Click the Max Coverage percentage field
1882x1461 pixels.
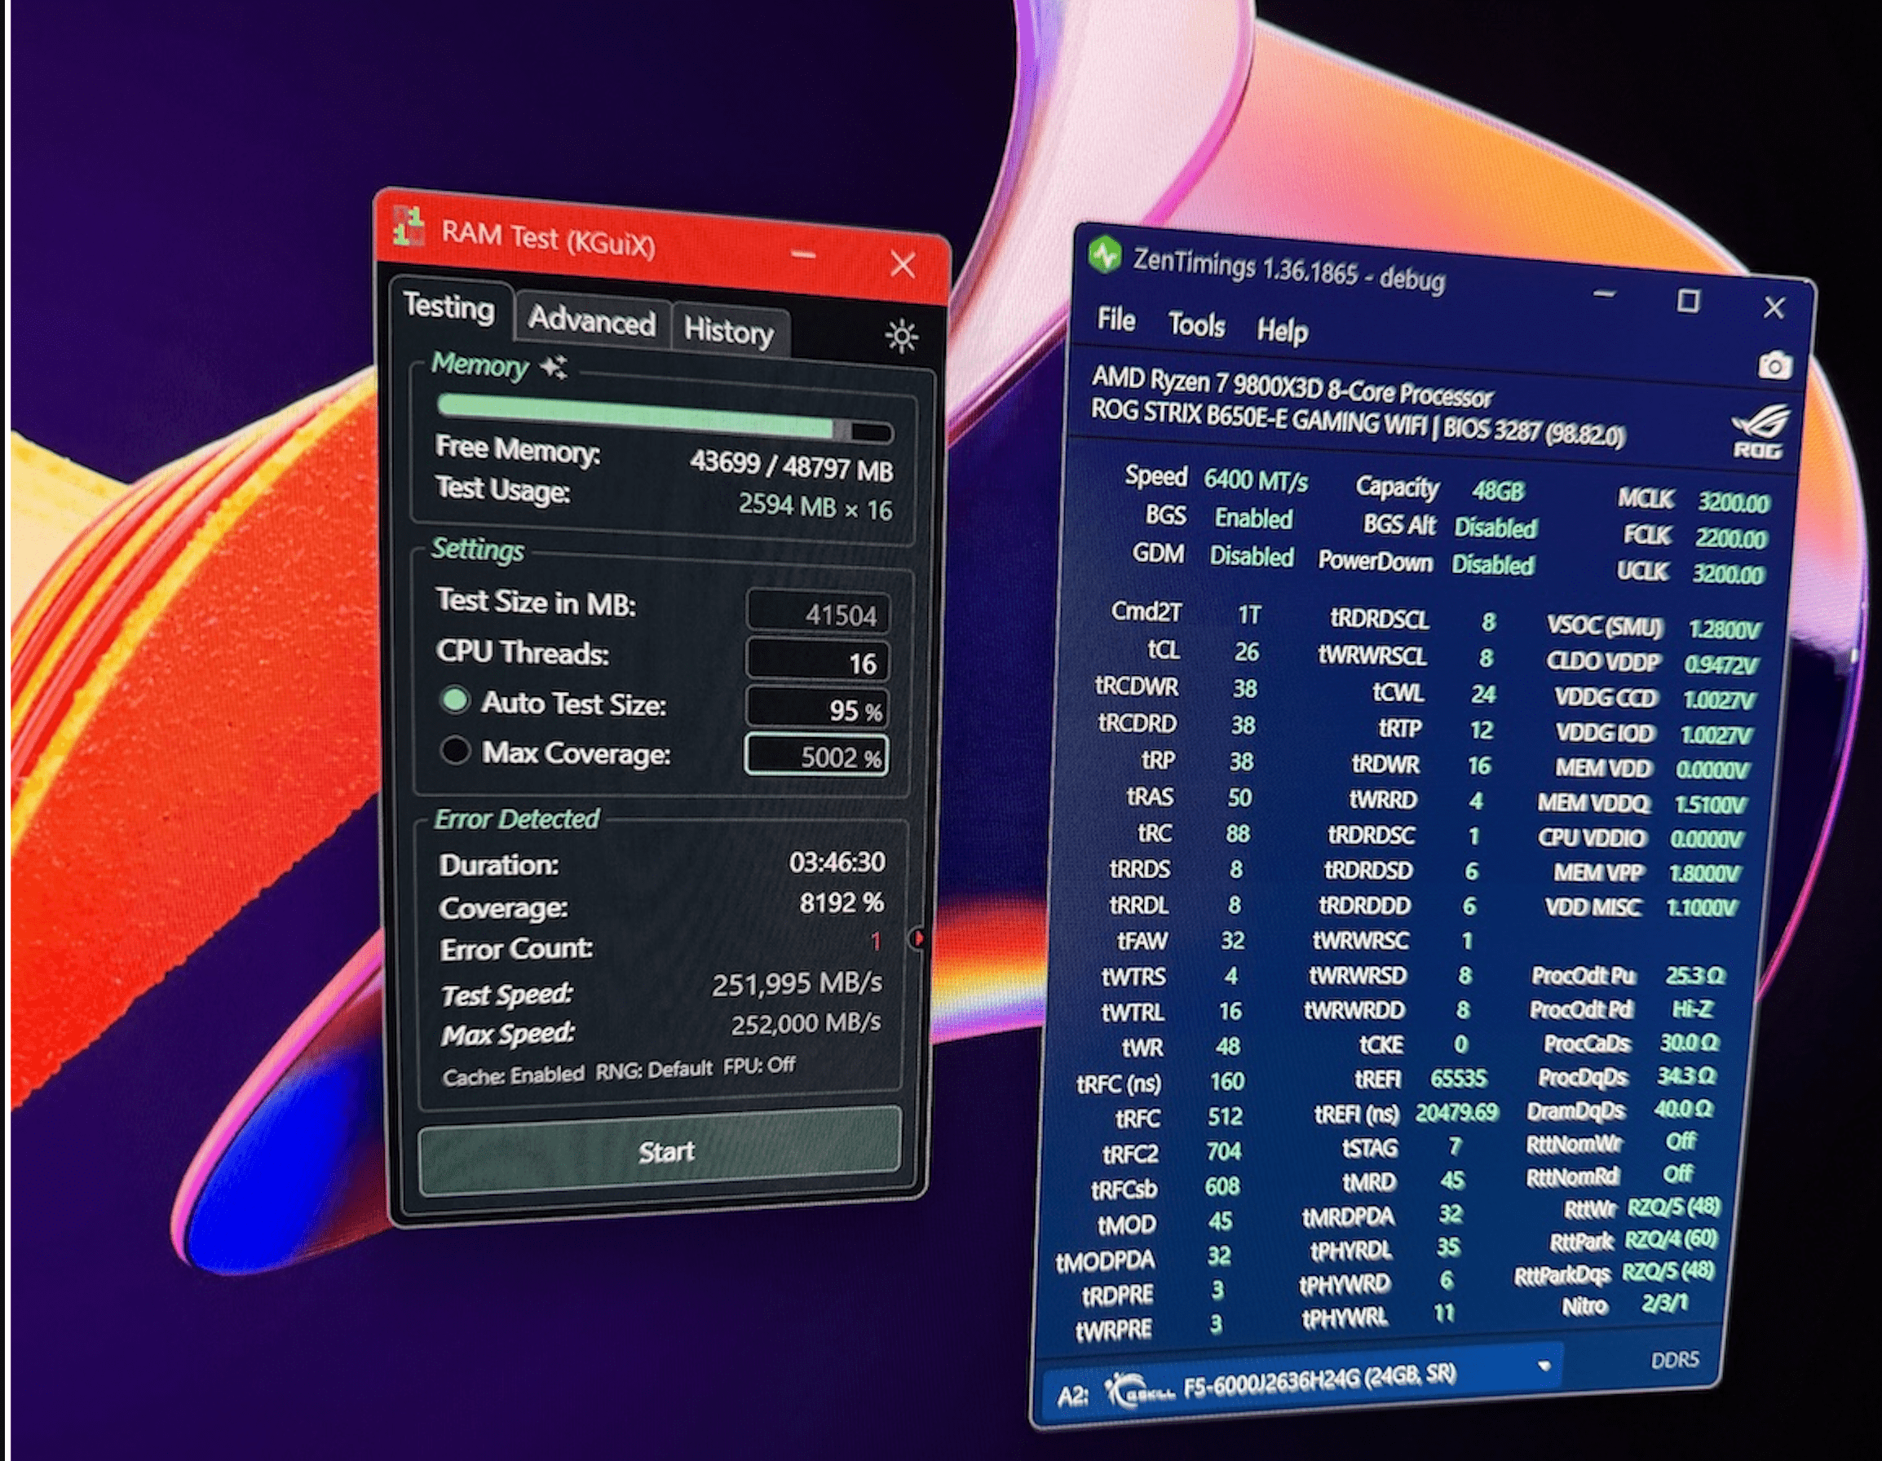tap(816, 756)
